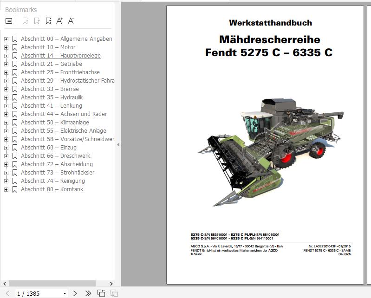Open the bookmarks options list icon
This screenshot has width=371, height=298.
point(9,21)
